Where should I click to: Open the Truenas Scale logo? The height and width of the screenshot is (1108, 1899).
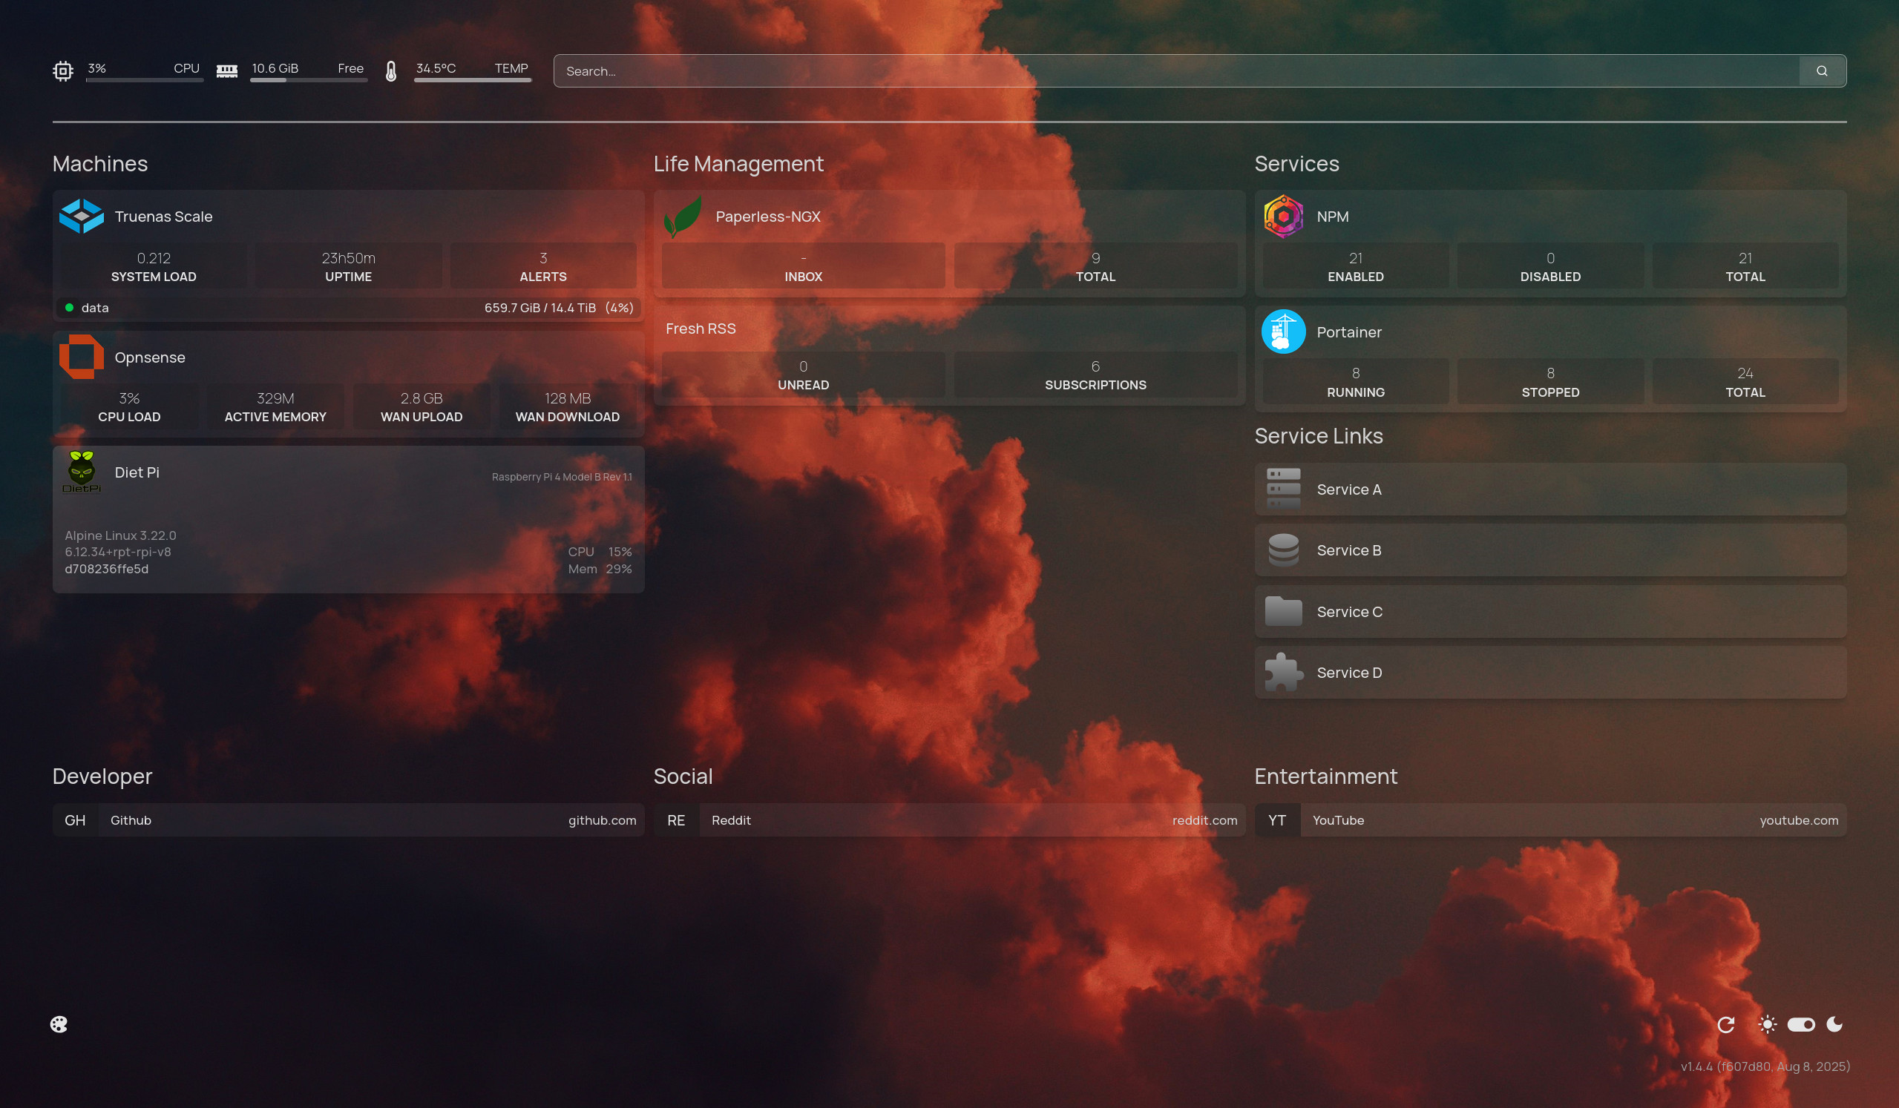tap(82, 216)
